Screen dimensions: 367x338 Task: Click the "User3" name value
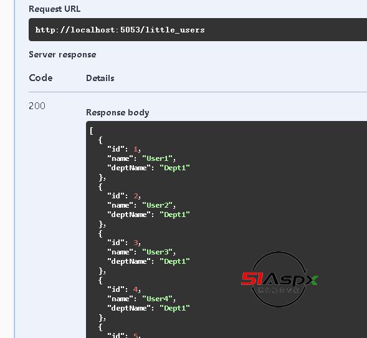pos(157,252)
